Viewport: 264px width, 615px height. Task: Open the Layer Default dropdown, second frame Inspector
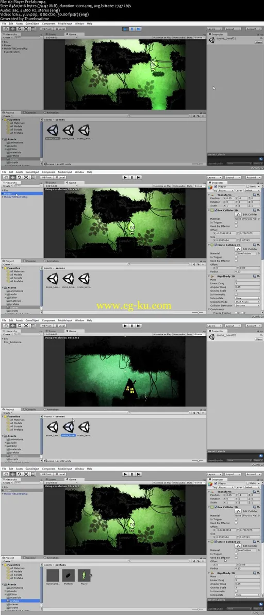(x=252, y=190)
